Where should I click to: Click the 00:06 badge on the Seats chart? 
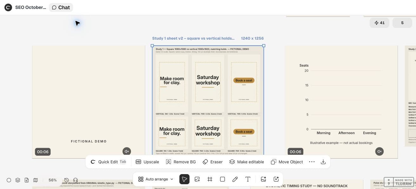(x=296, y=152)
